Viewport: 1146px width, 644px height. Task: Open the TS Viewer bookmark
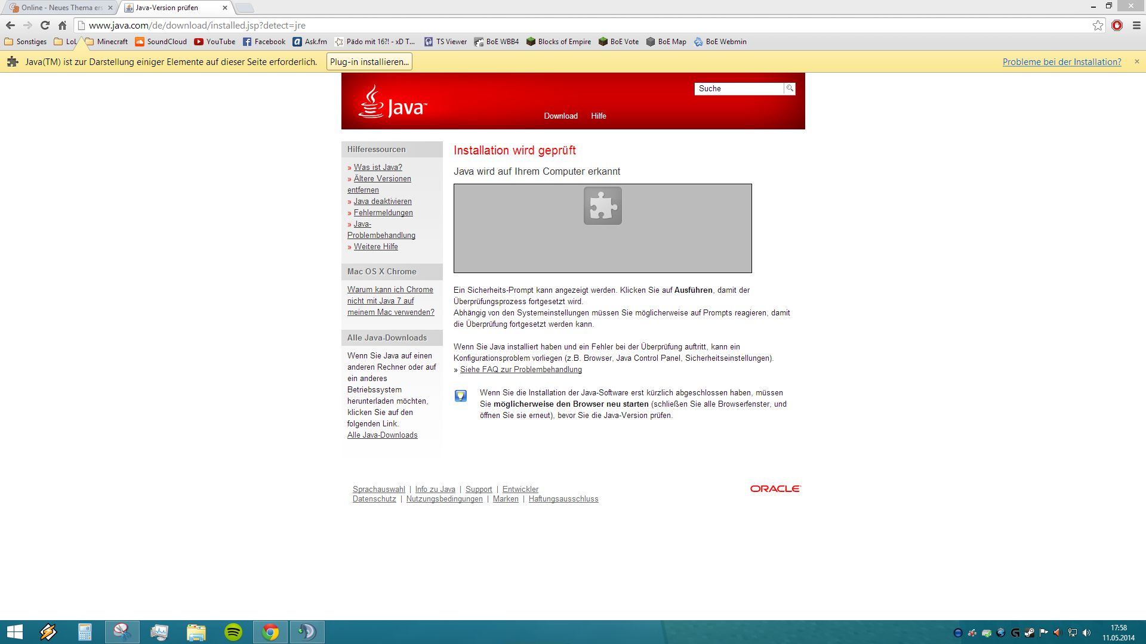click(x=446, y=42)
